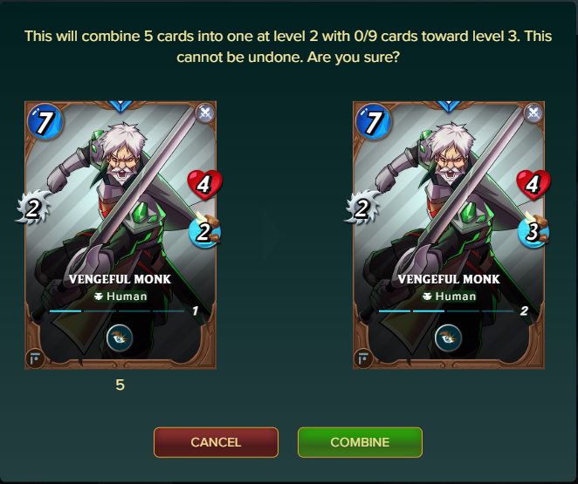Click the red heart health icon on left card
578x484 pixels.
tap(204, 184)
